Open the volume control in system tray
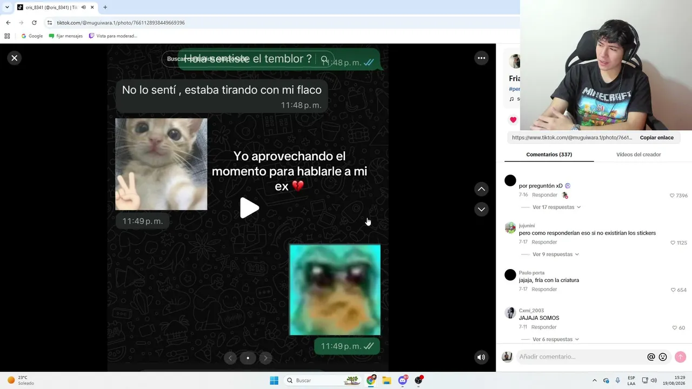Viewport: 692px width, 389px height. click(x=654, y=380)
